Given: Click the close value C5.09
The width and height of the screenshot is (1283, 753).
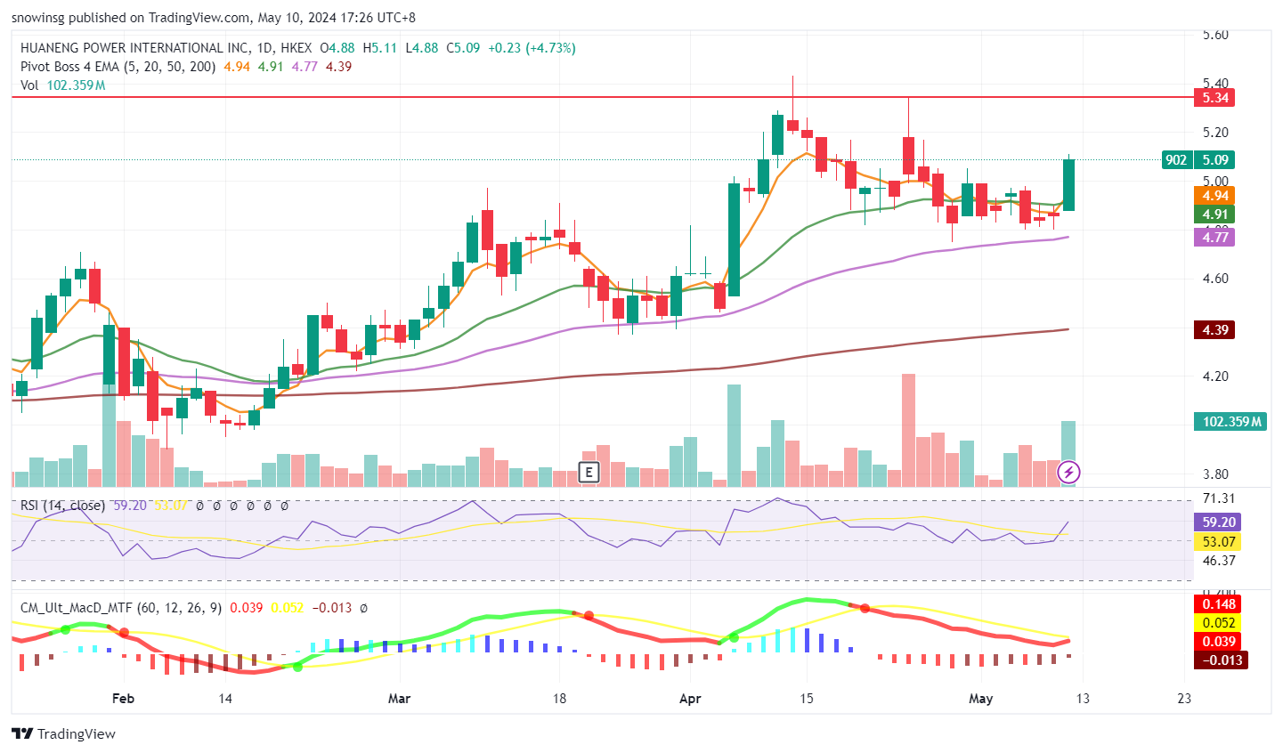Looking at the screenshot, I should (x=463, y=48).
